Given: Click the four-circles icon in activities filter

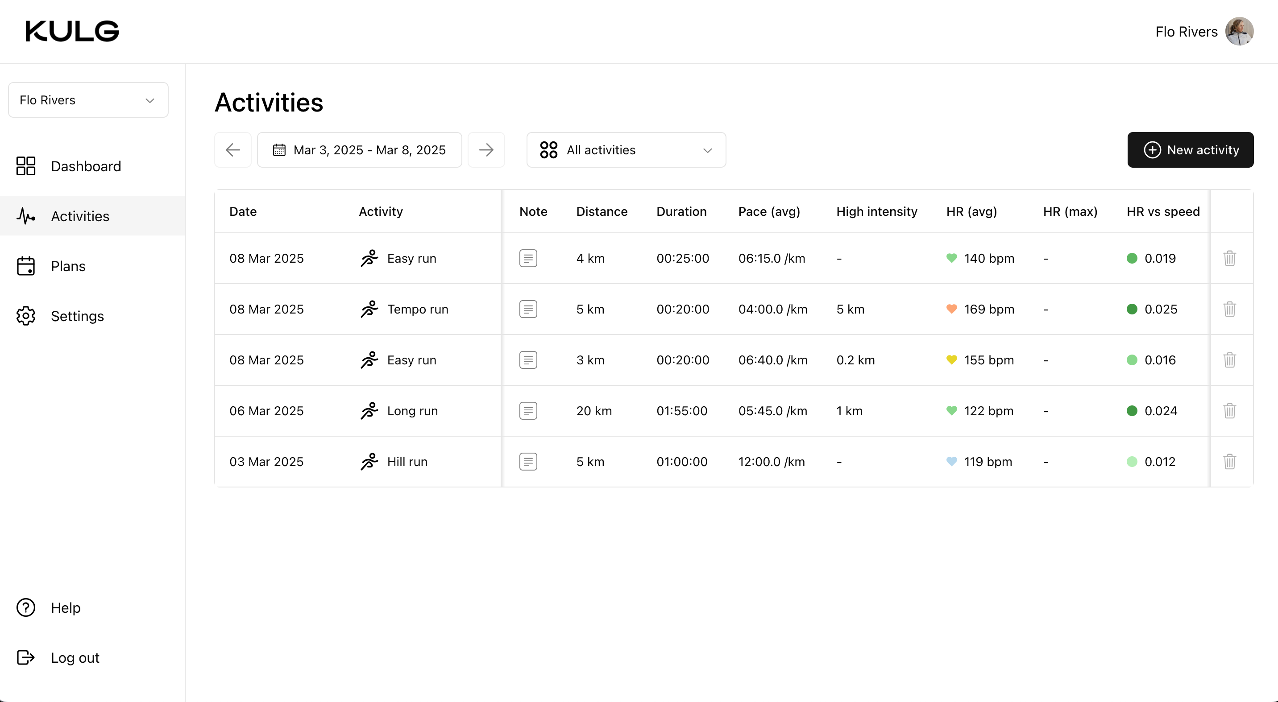Looking at the screenshot, I should click(549, 150).
